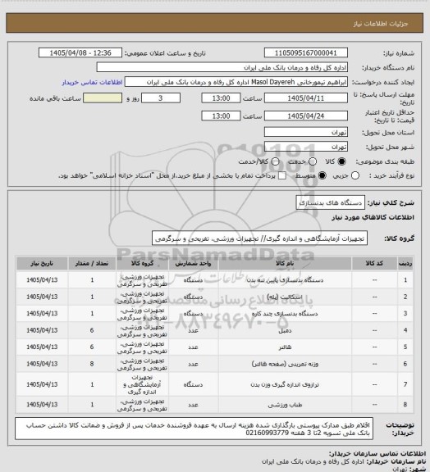Viewport: 430px width, 472px height.
Task: Click the general description field دستگاه های بدنسازی
Action: click(330, 203)
